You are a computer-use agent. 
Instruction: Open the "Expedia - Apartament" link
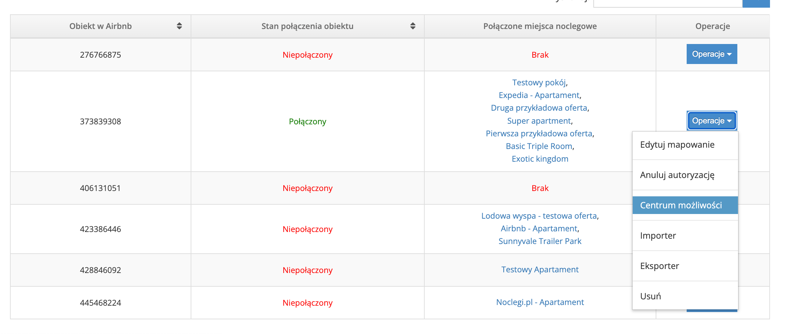[539, 95]
